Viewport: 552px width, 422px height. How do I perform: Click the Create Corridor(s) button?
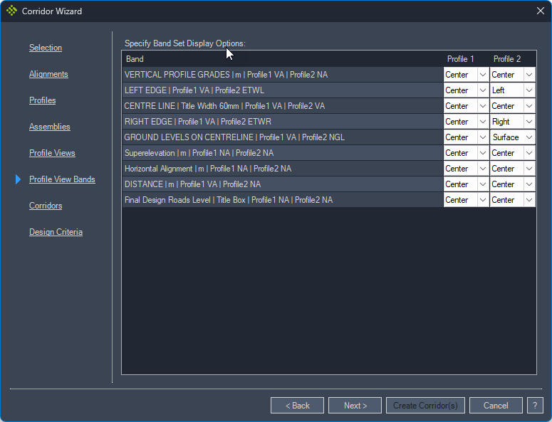tap(425, 406)
